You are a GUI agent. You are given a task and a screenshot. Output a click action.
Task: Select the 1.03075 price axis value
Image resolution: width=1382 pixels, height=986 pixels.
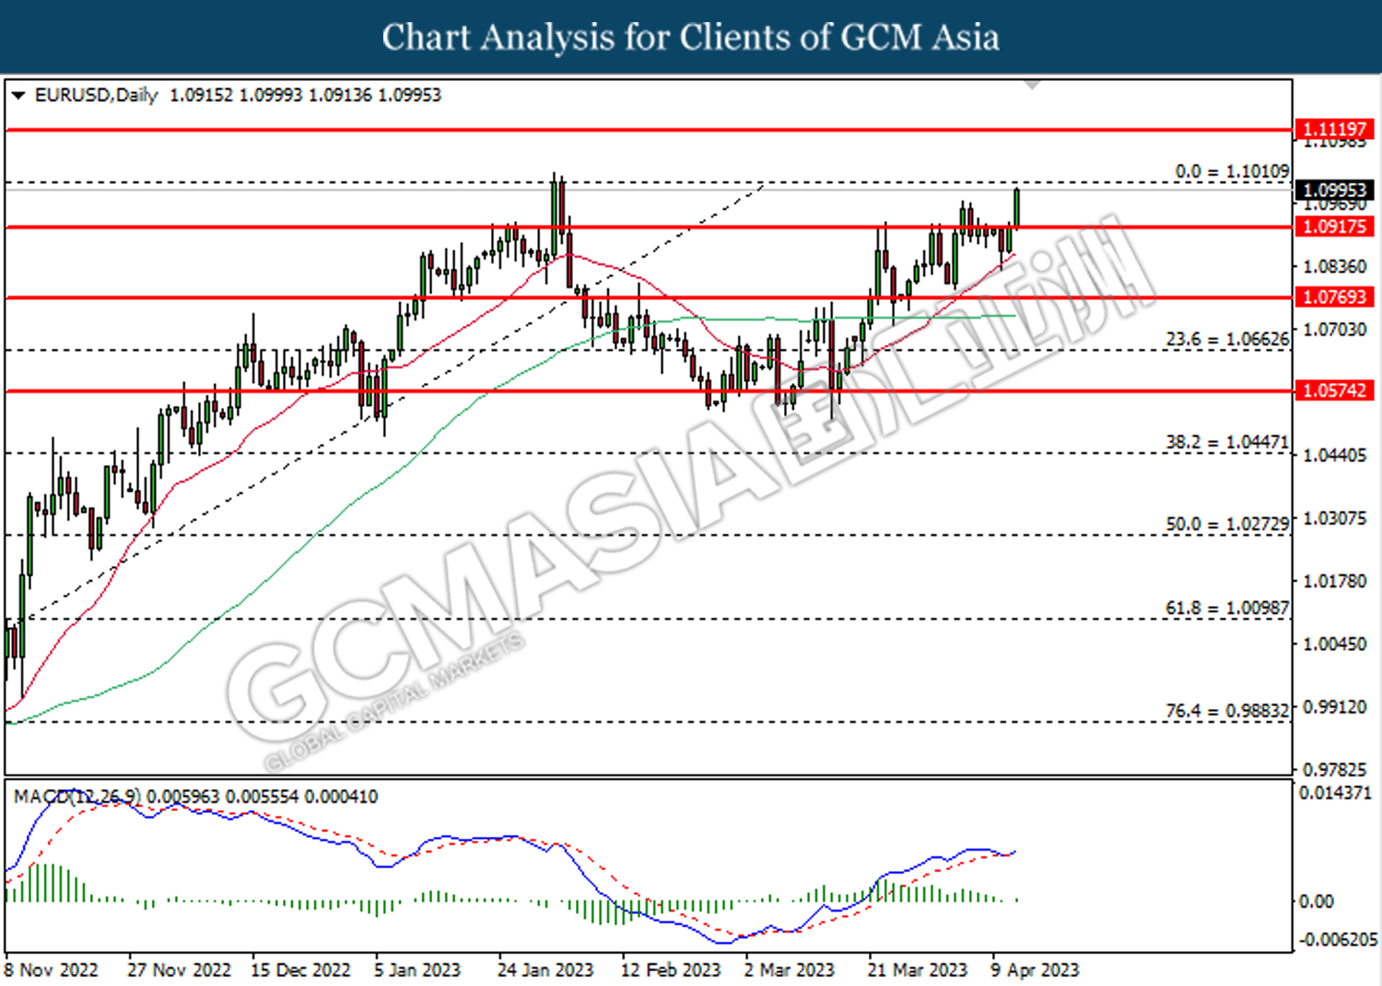pos(1334,518)
